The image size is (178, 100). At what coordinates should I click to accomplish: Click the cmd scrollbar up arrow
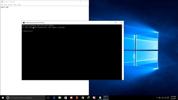[x=123, y=25]
